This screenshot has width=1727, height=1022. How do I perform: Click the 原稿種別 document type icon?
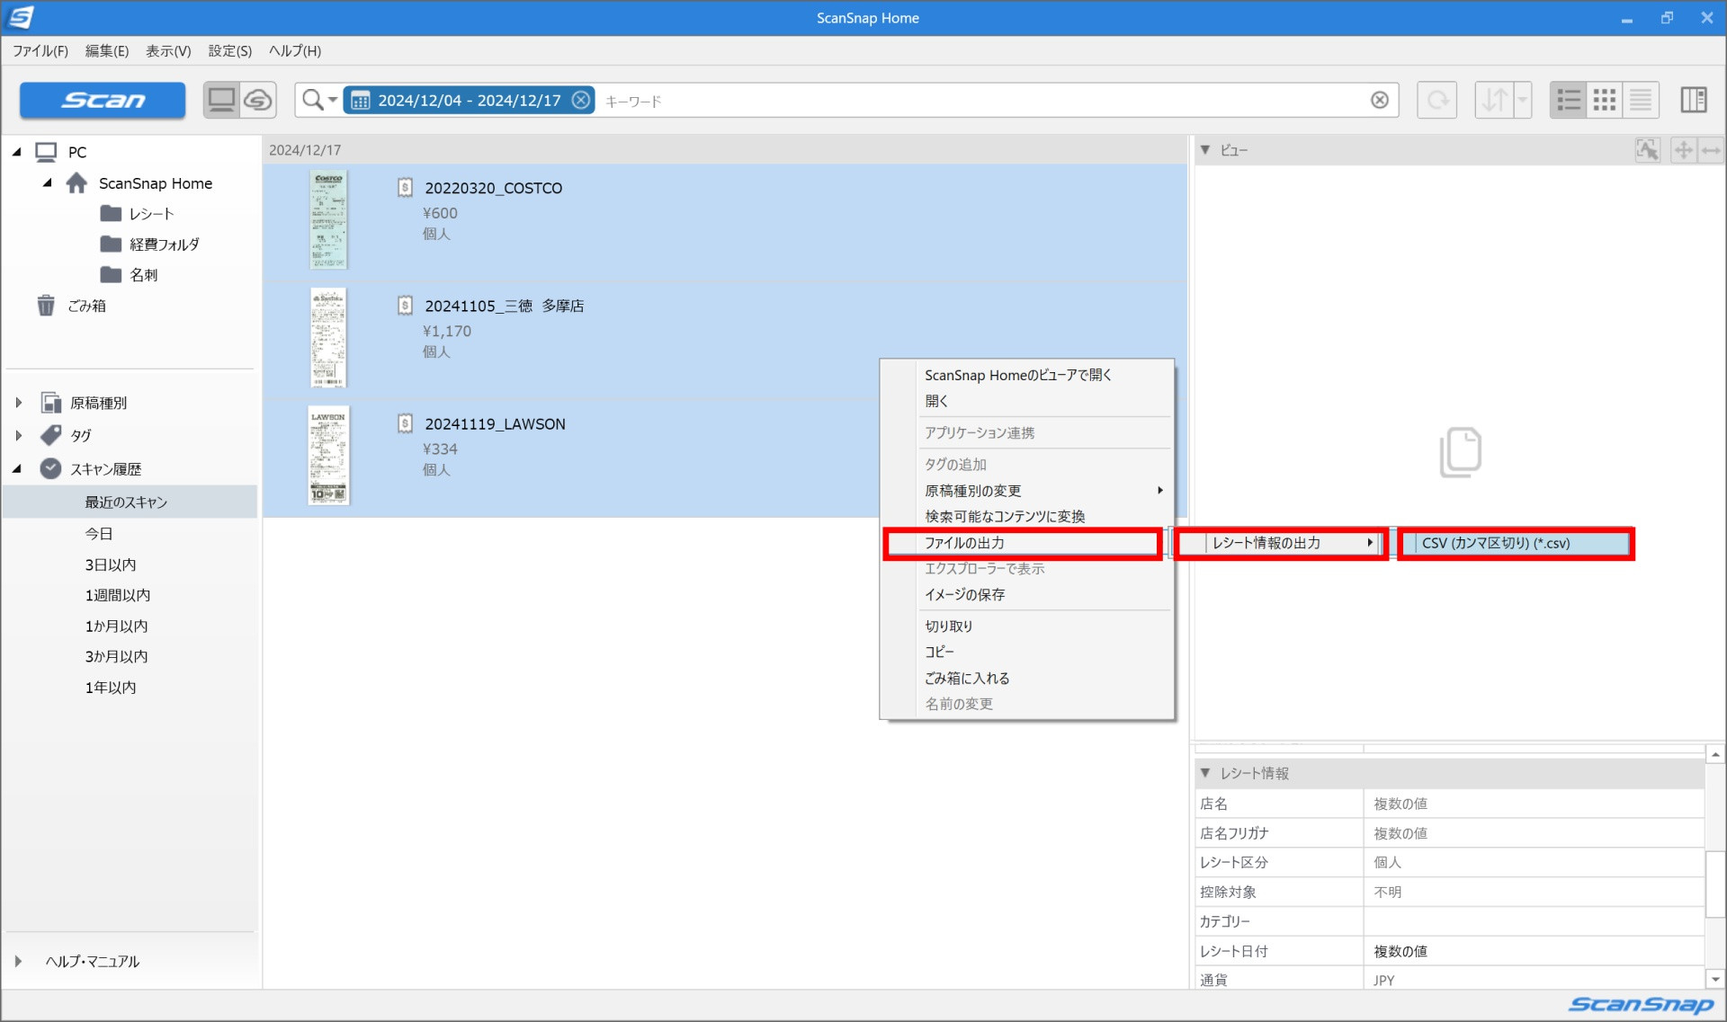(50, 403)
